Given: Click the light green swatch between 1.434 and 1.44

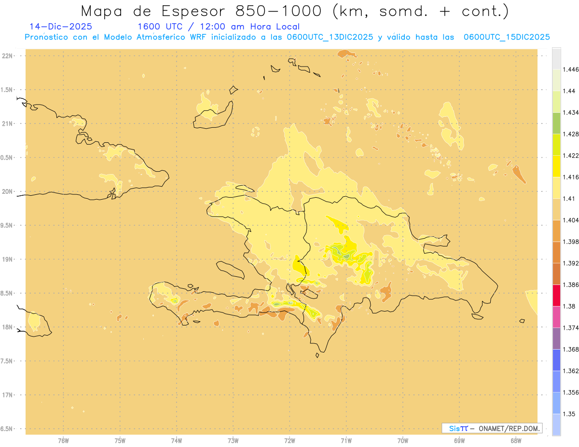Looking at the screenshot, I should click(x=557, y=101).
